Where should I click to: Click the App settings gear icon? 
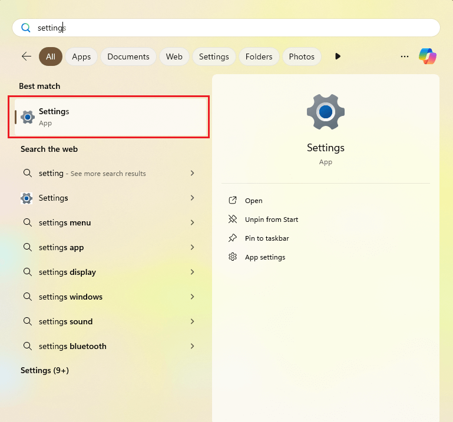233,257
